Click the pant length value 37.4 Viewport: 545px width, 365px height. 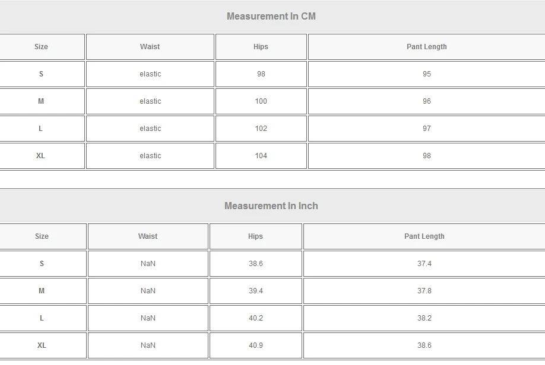pyautogui.click(x=424, y=264)
